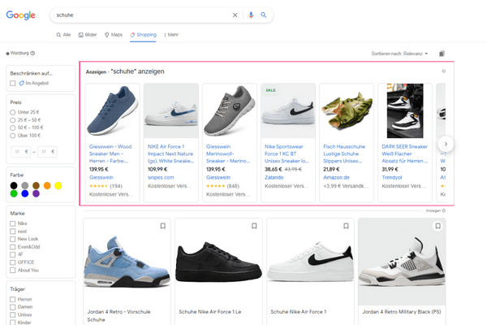Check the Damen filter
This screenshot has height=325, width=487.
point(13,307)
